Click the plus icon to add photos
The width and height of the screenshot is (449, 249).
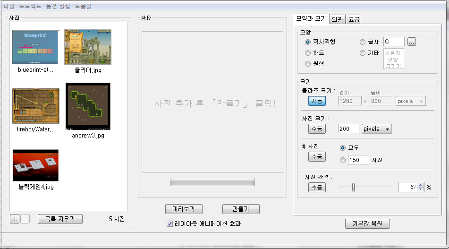[15, 219]
